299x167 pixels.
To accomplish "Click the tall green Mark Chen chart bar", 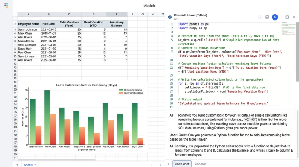I will pos(47,117).
